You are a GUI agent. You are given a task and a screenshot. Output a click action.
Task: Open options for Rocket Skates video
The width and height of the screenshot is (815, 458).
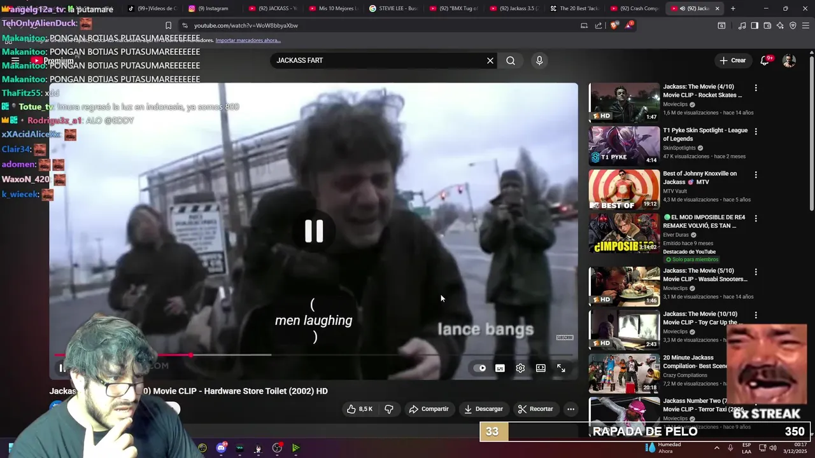756,88
